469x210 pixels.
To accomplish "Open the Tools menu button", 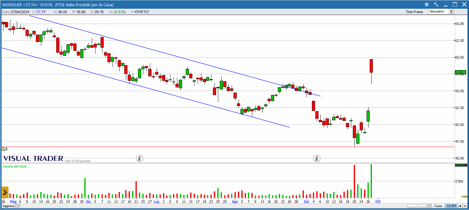I will pyautogui.click(x=438, y=206).
